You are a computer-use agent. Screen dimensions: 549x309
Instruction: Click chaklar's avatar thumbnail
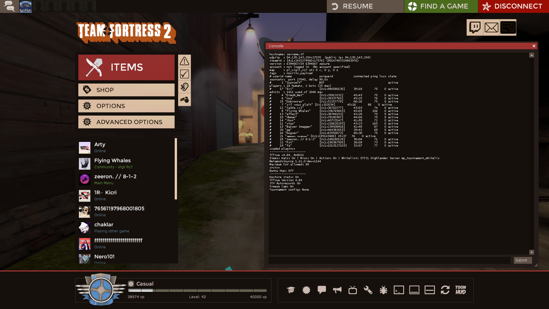click(85, 228)
